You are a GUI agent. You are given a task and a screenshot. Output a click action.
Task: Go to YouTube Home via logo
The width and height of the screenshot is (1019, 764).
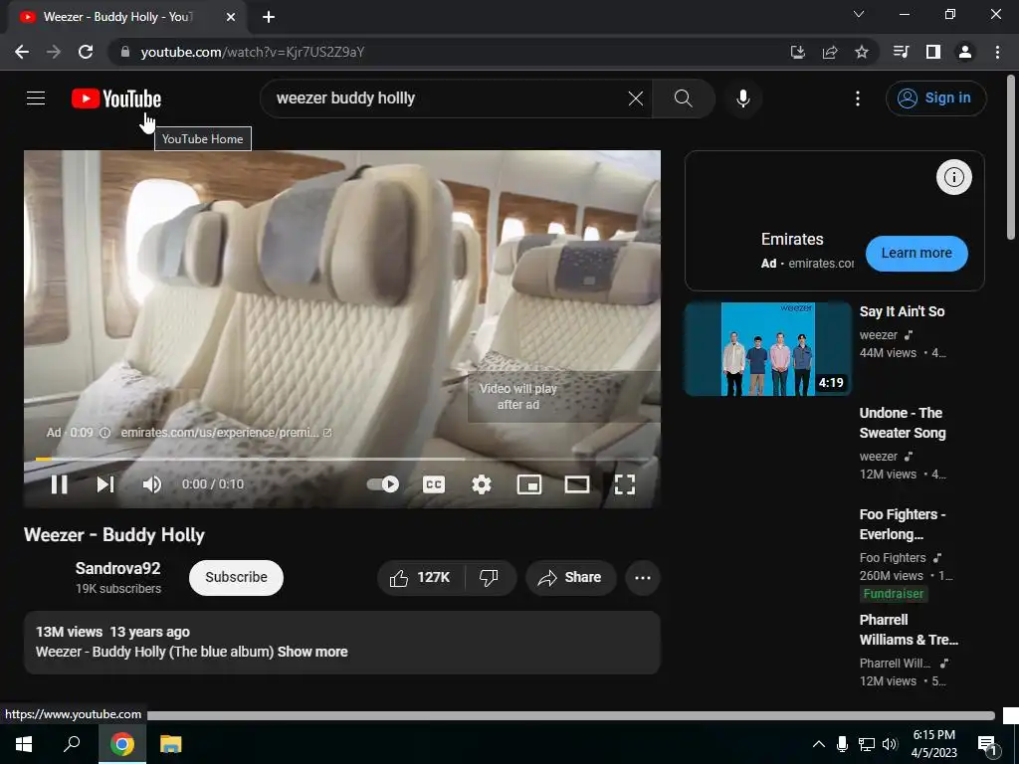tap(116, 98)
